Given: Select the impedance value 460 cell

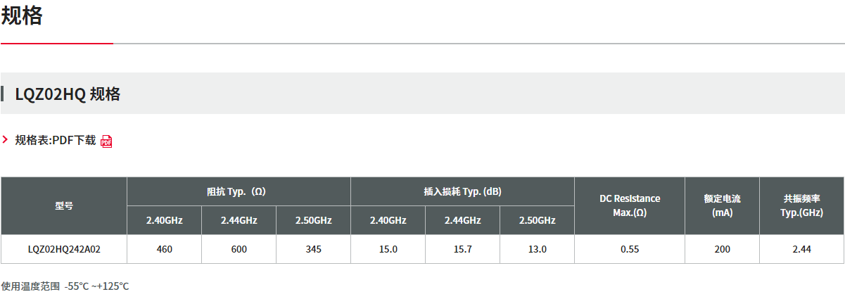Looking at the screenshot, I should coord(164,249).
